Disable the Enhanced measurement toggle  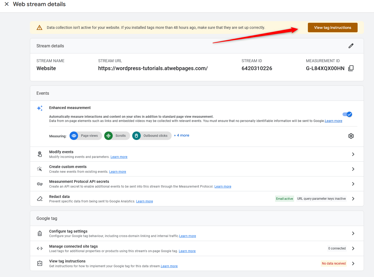(x=347, y=114)
